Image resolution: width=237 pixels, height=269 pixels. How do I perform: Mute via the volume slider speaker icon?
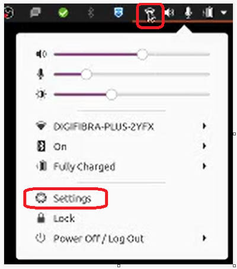coord(41,54)
